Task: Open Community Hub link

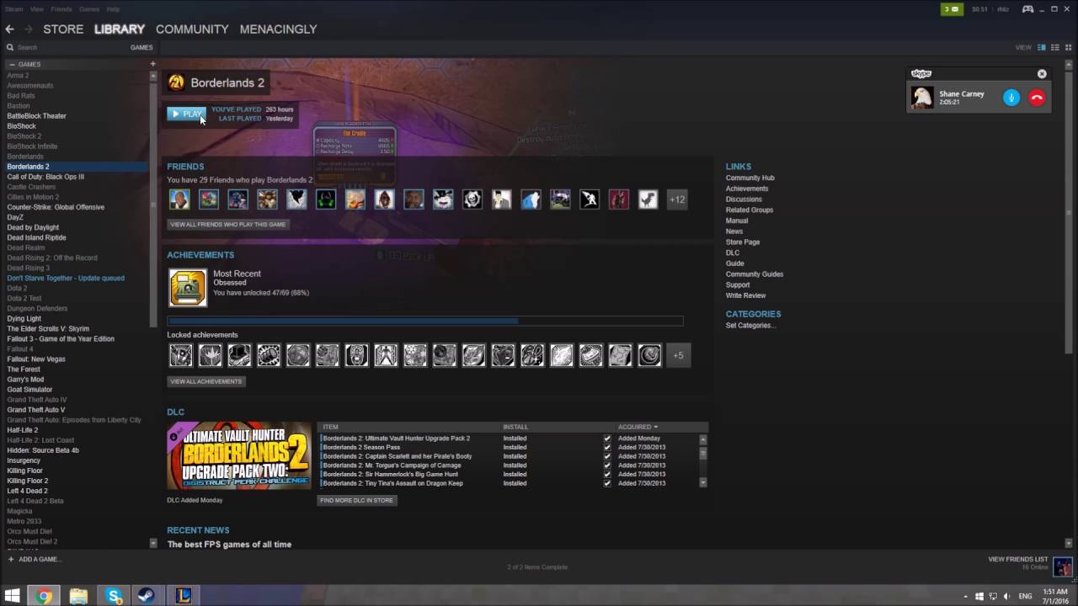Action: pos(750,178)
